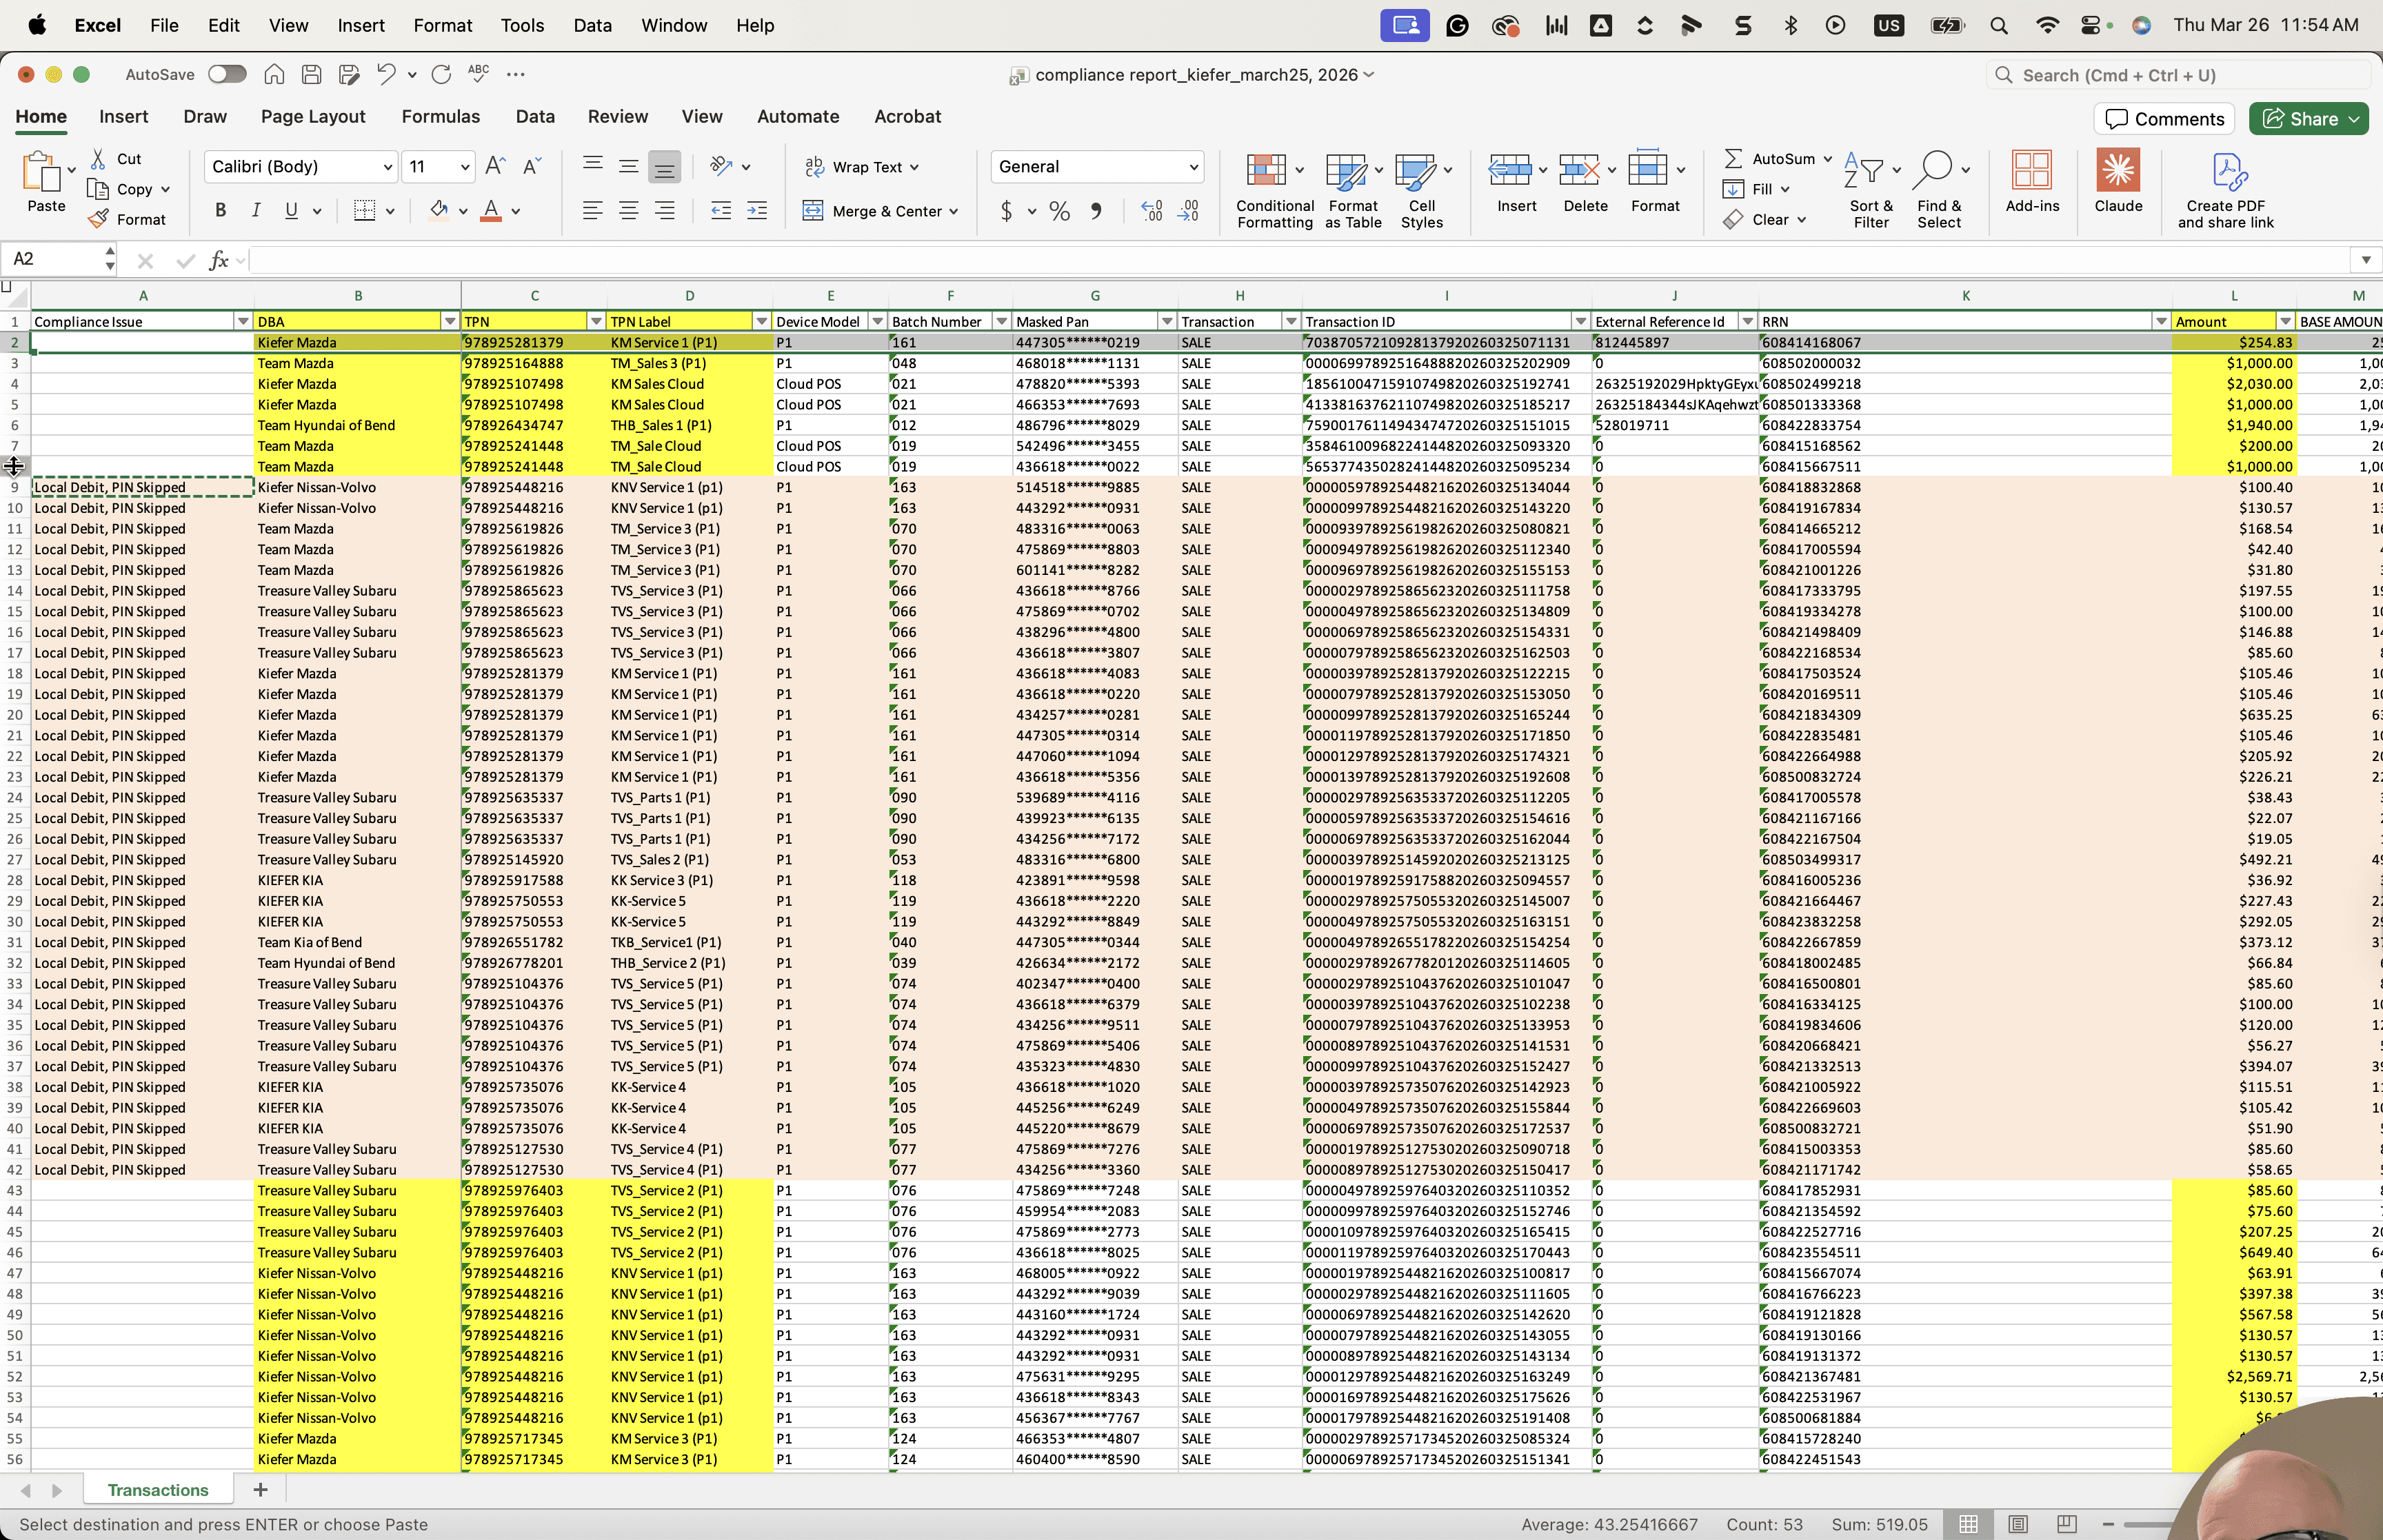Open the Data menu in menu bar
Image resolution: width=2383 pixels, height=1540 pixels.
tap(592, 26)
